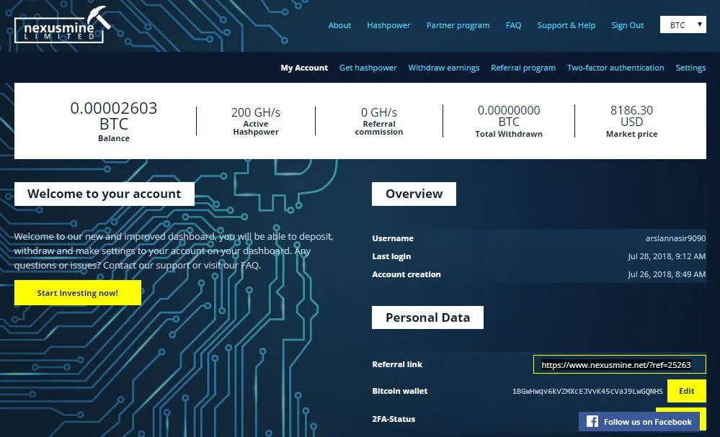
Task: Click Follow us on Facebook banner
Action: tap(639, 421)
